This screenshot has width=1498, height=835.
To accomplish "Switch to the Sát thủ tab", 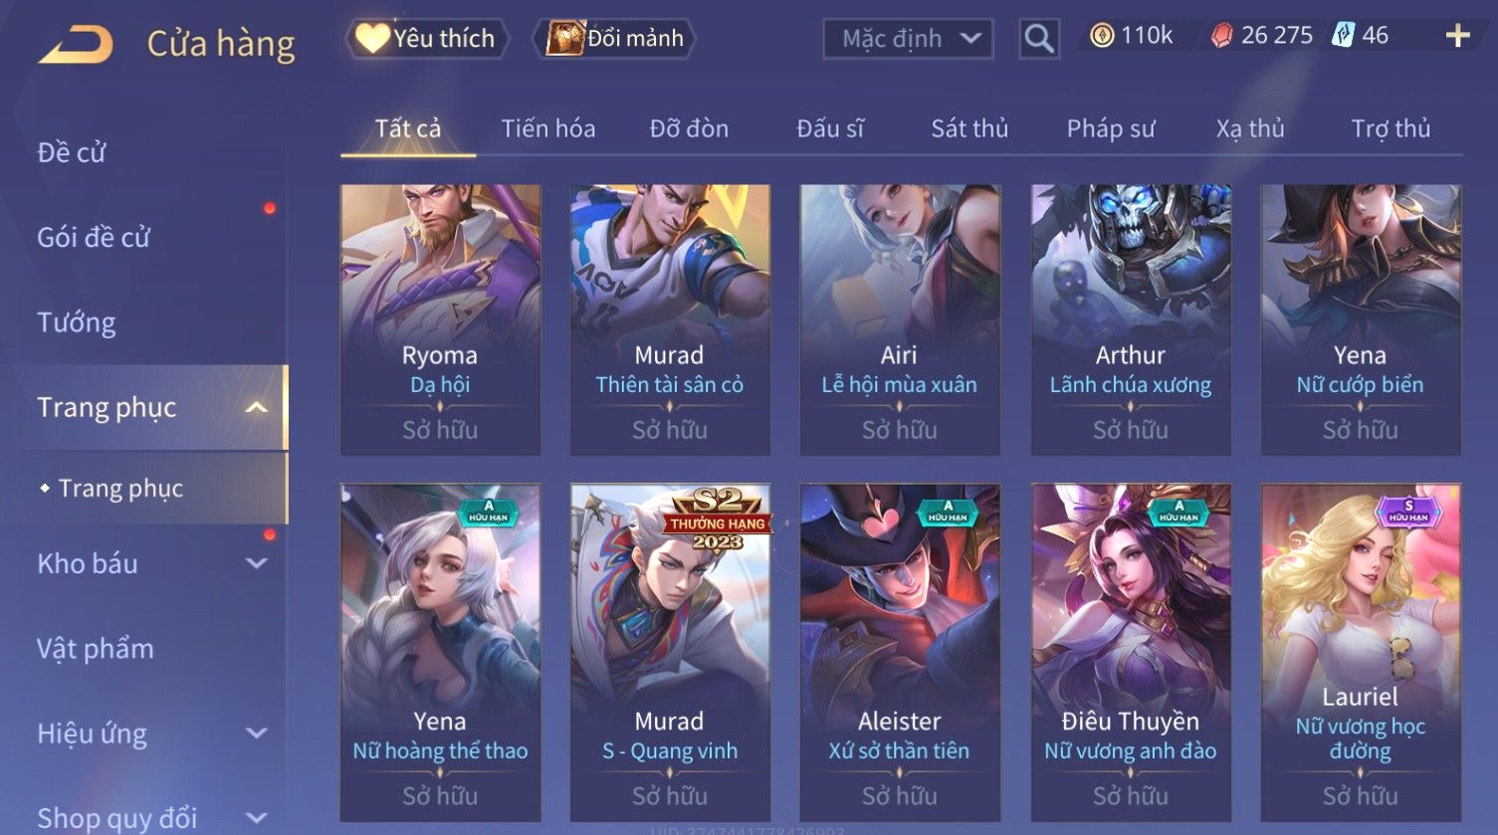I will (969, 128).
